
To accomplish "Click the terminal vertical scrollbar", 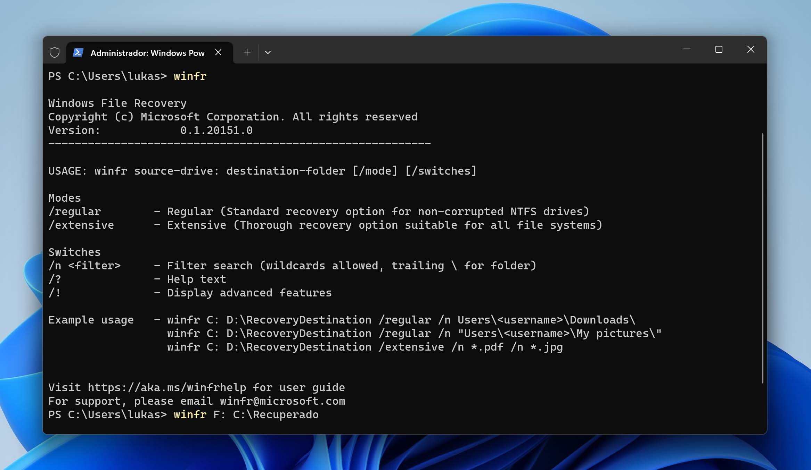I will pyautogui.click(x=762, y=258).
